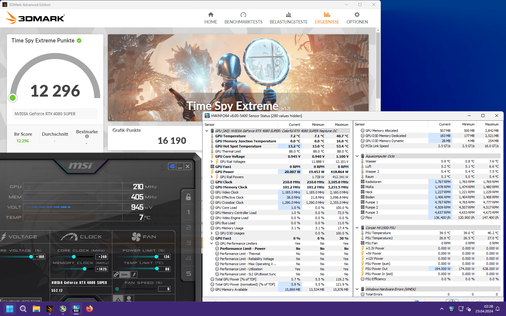Screen dimensions: 506x316
Task: Minimize the MSI Afterburner window
Action: pos(180,166)
